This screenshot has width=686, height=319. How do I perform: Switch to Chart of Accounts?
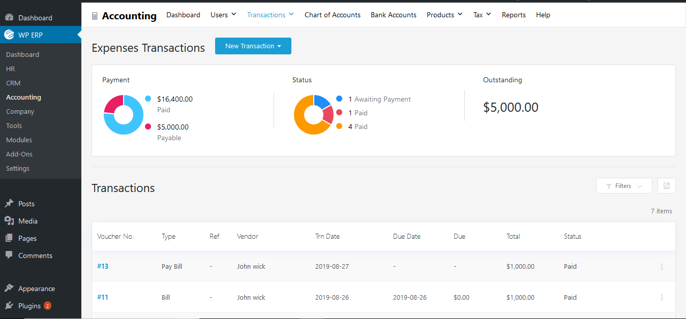tap(332, 15)
